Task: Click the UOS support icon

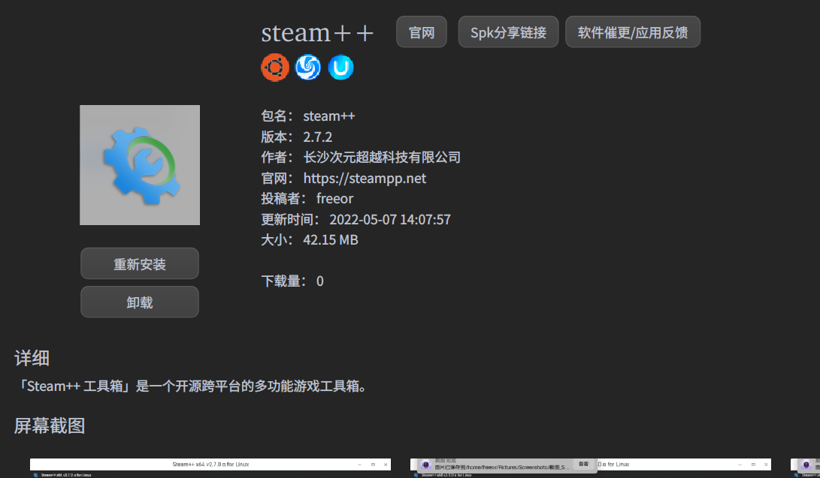Action: (341, 68)
